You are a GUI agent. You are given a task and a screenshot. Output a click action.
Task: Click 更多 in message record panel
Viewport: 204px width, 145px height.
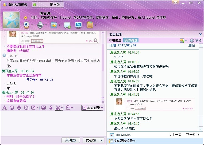198,41
